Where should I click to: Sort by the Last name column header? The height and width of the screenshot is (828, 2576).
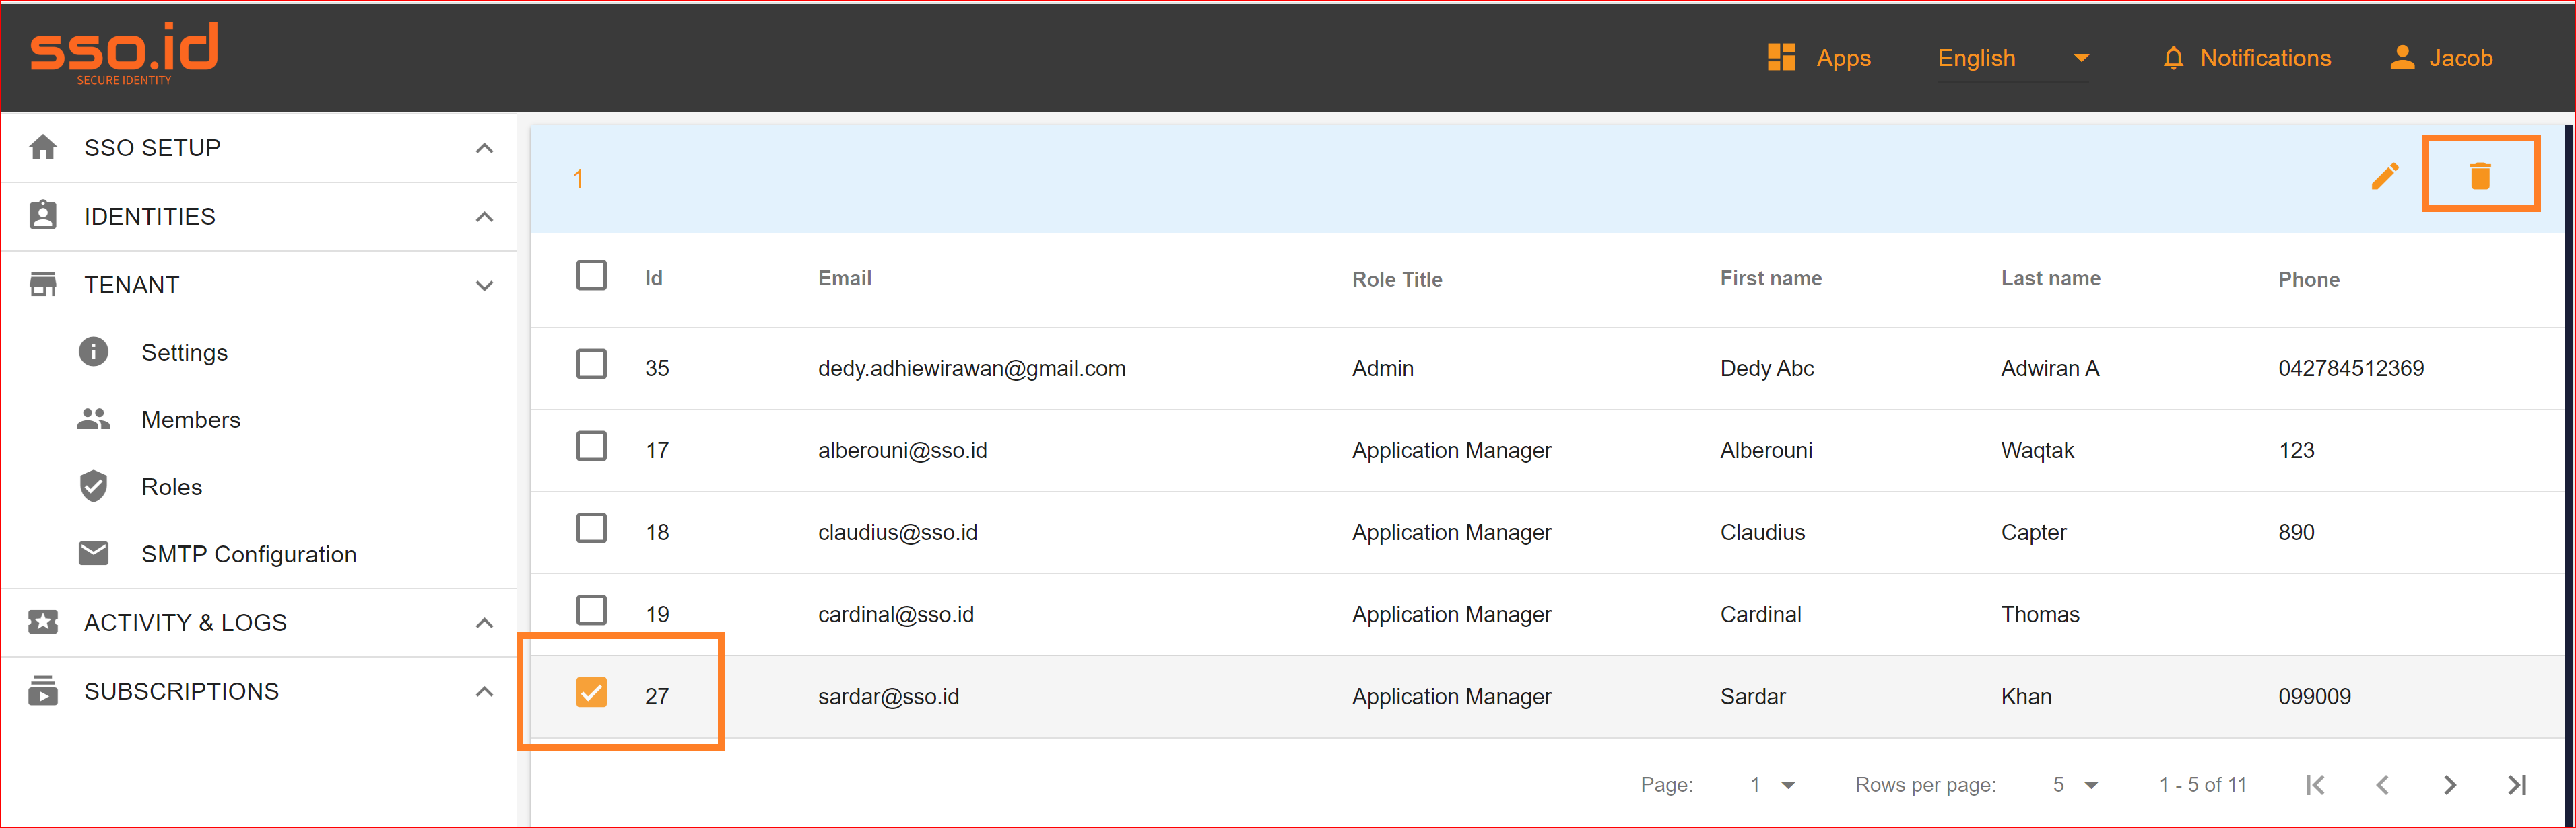[2050, 278]
